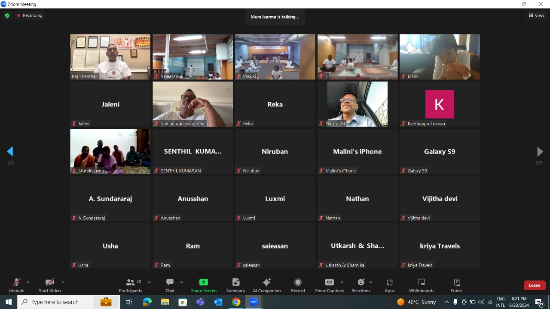Click the Malini's iPhone participant tile
Screen dimensions: 550x309
tap(357, 151)
